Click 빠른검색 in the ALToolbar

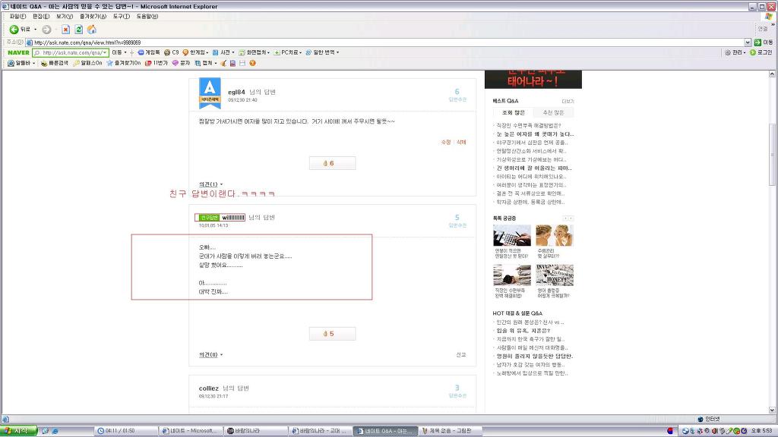click(x=54, y=64)
